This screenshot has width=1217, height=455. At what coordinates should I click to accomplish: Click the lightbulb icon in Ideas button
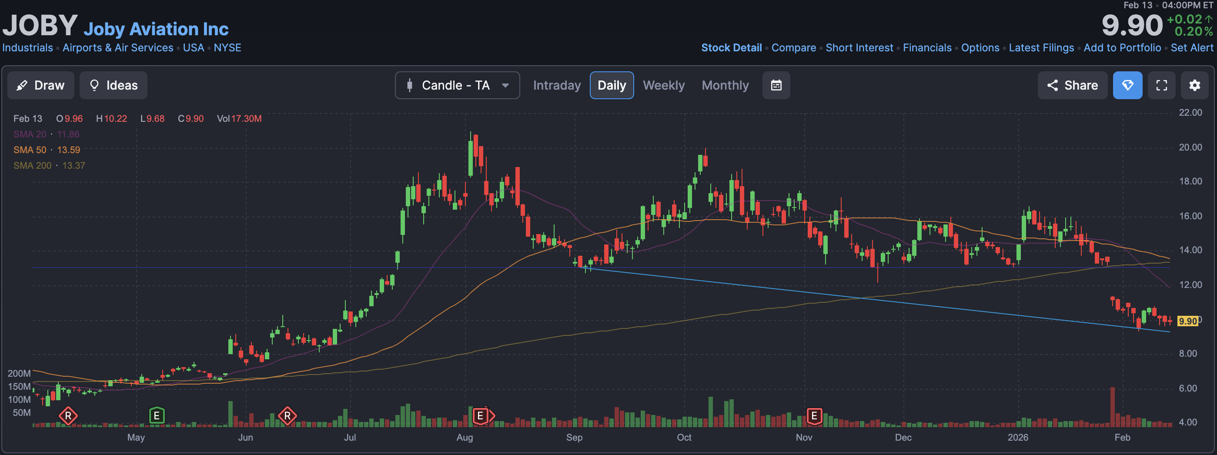[x=94, y=85]
